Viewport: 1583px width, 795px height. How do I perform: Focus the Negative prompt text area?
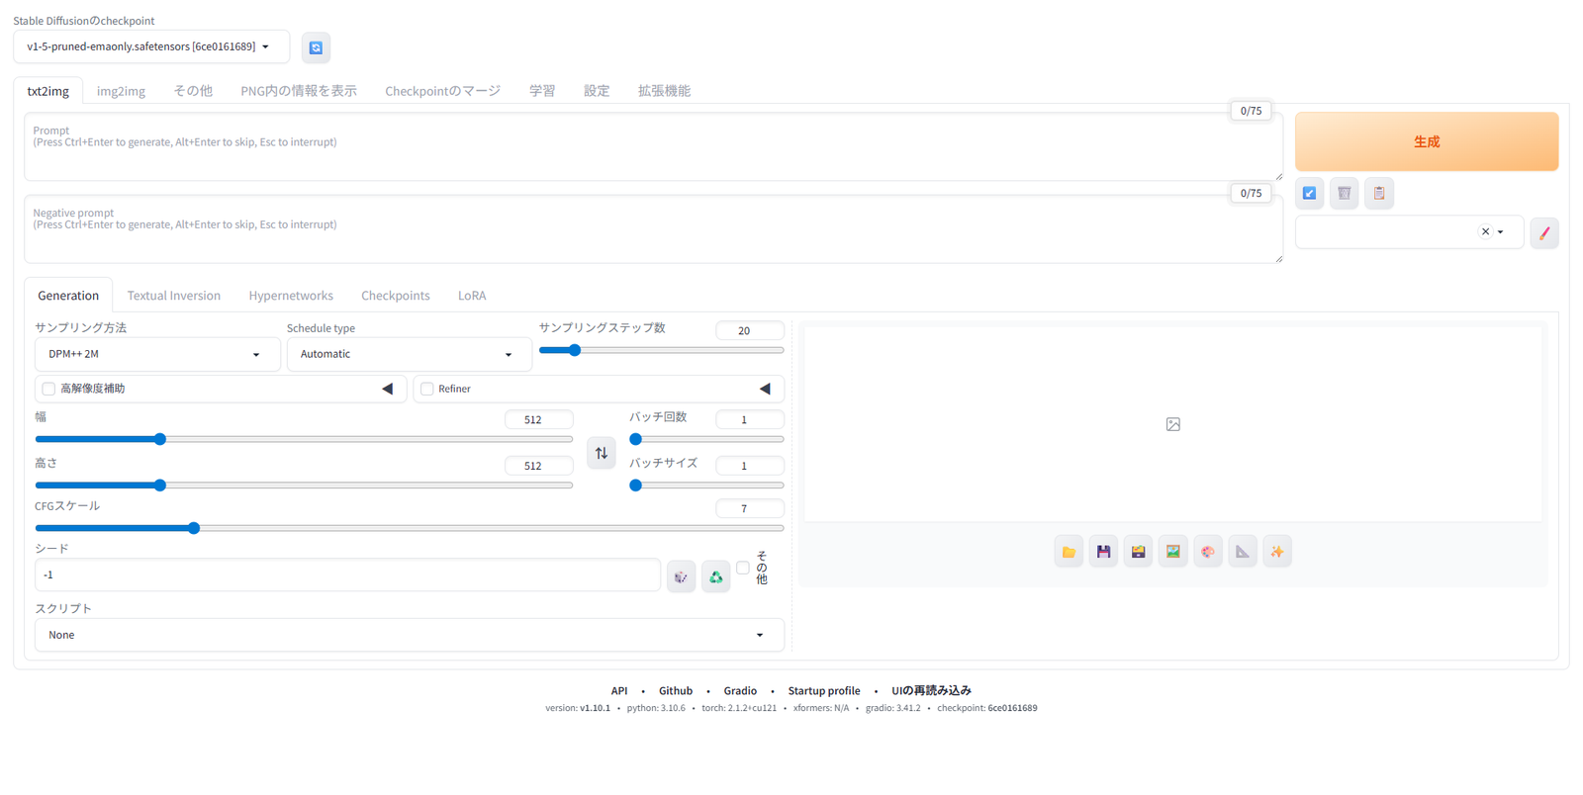654,228
